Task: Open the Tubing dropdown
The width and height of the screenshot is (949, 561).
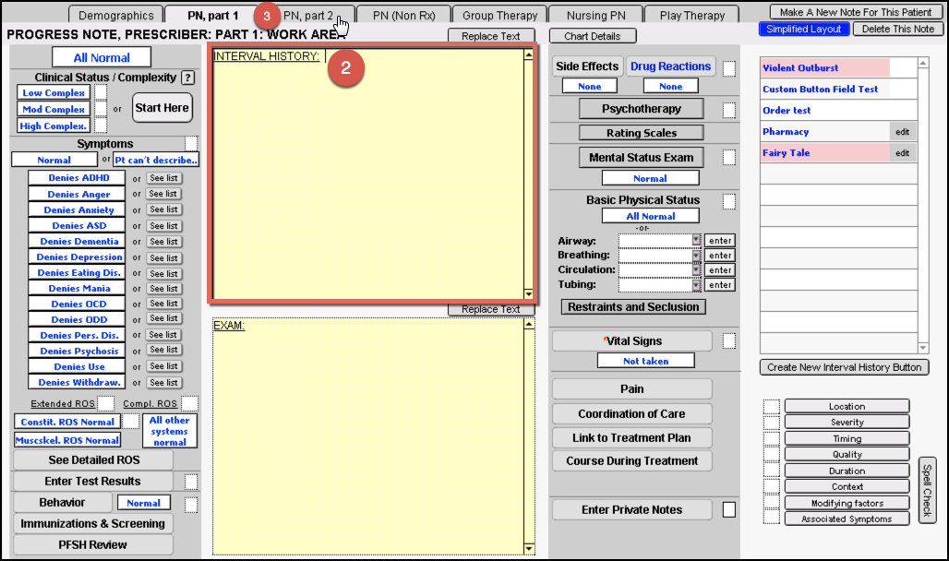Action: [x=697, y=285]
